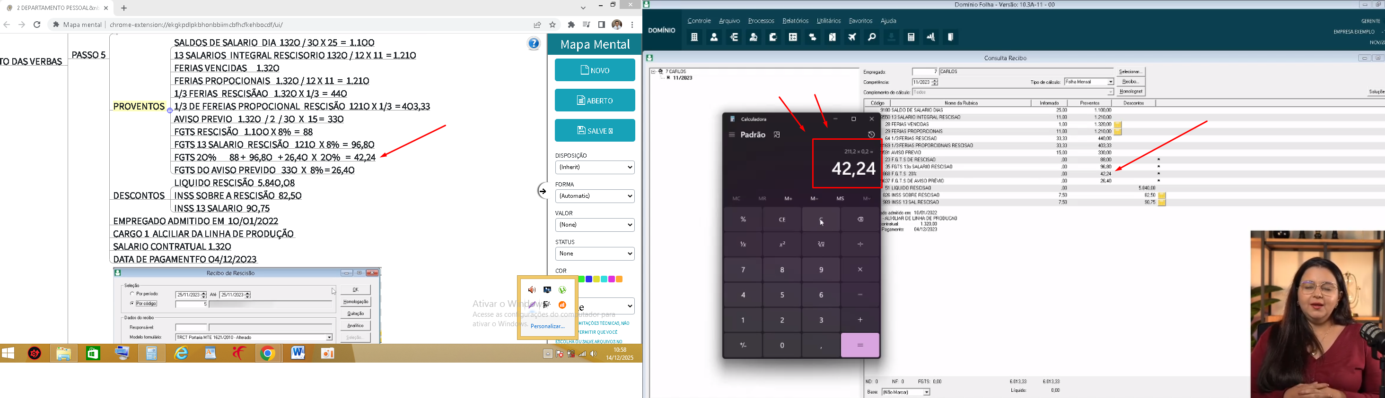Open Internet Explorer from the taskbar

coord(182,354)
